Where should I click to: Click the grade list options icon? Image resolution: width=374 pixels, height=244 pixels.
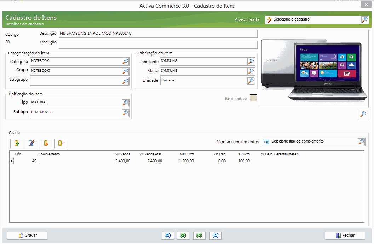pos(61,143)
